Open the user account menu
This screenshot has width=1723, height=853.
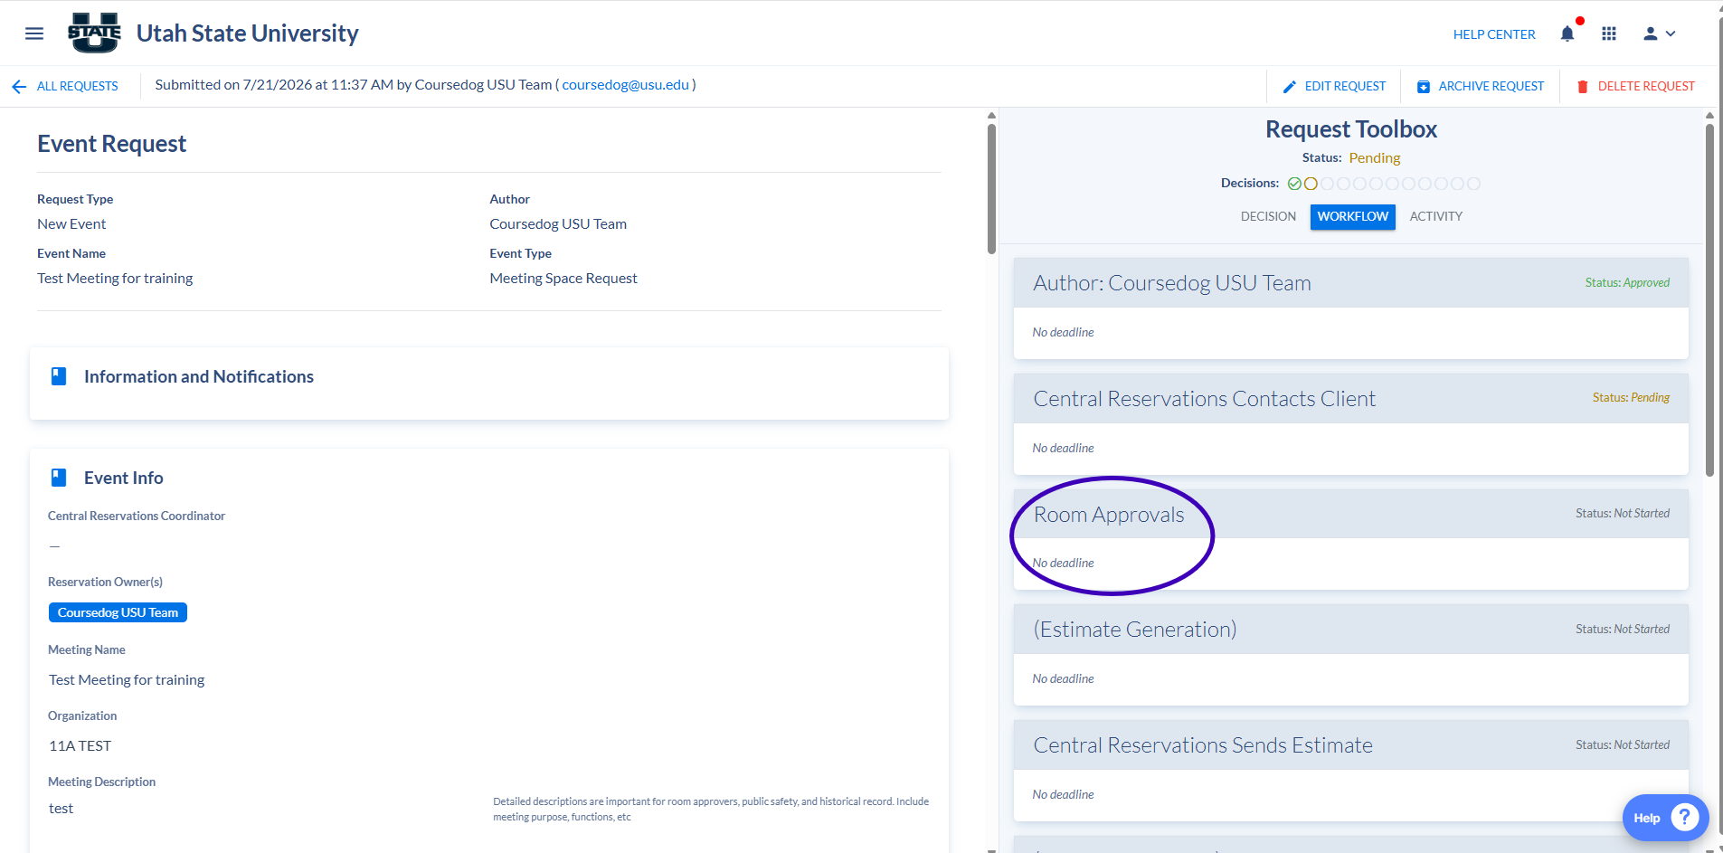tap(1660, 33)
